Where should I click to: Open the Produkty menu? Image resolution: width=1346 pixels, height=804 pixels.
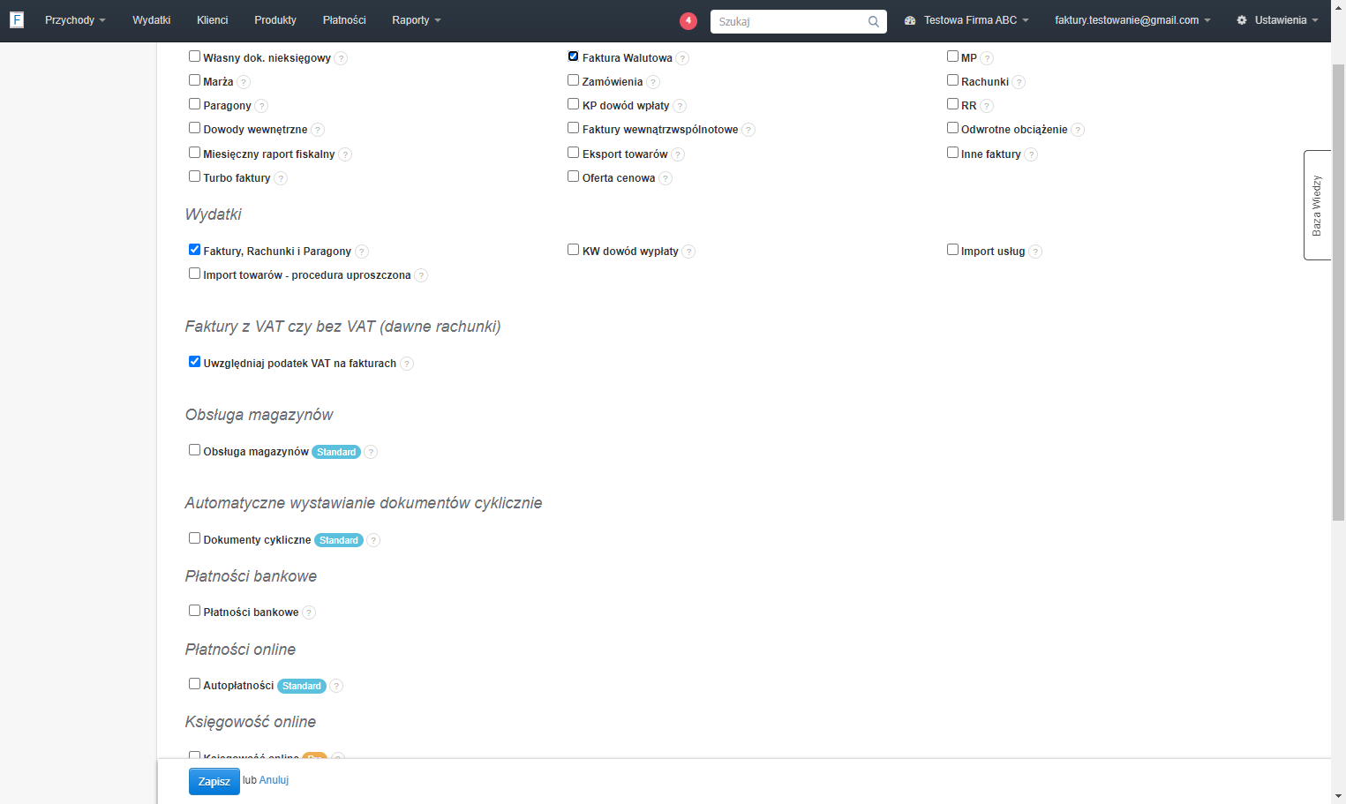[275, 20]
